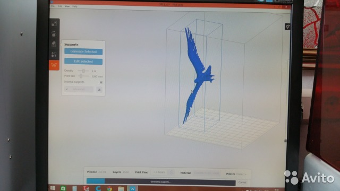The image size is (340, 191).
Task: Click the Edit Selected button
Action: [83, 62]
